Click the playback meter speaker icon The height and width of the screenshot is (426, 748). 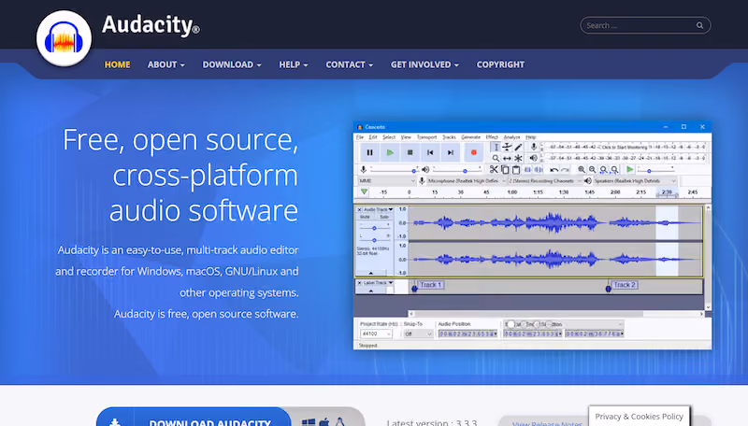[534, 158]
